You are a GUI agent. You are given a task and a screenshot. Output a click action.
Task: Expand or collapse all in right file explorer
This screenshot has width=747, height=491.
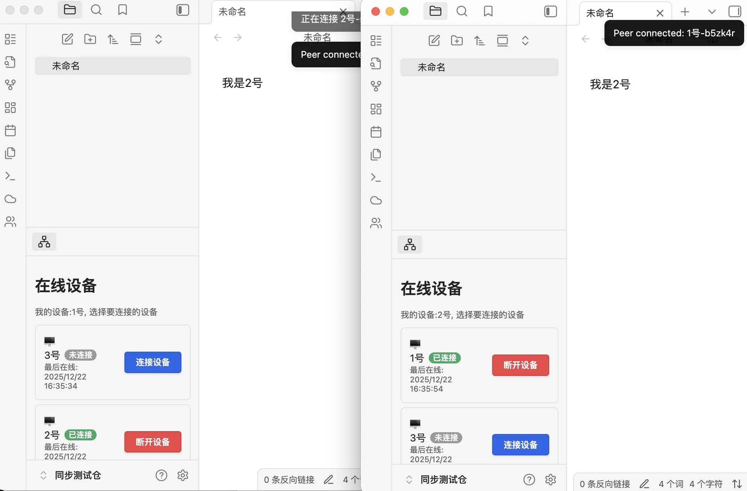(x=525, y=41)
